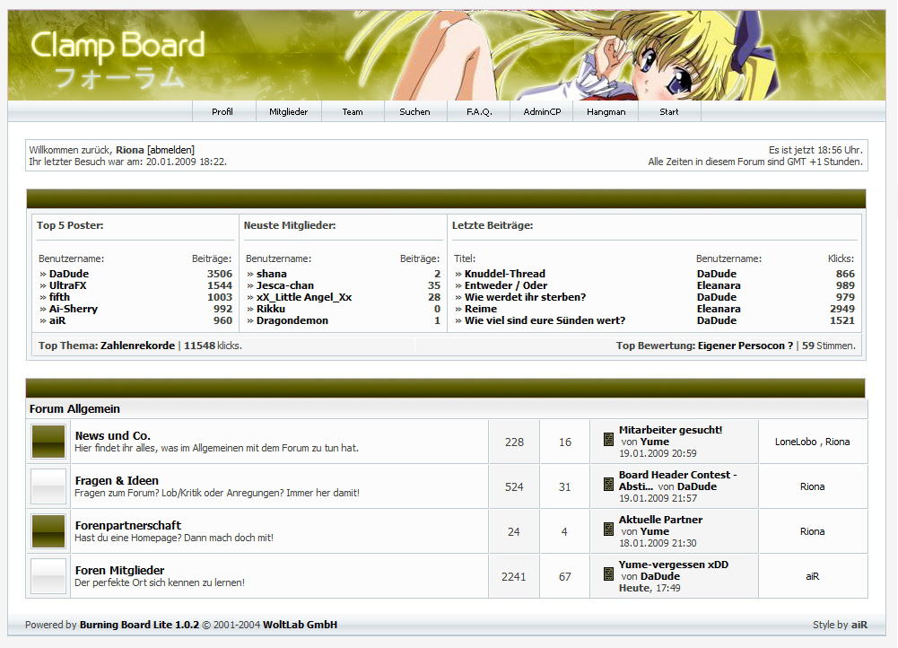Click the Foren Mitglieder forum status icon
The height and width of the screenshot is (648, 898).
(48, 576)
